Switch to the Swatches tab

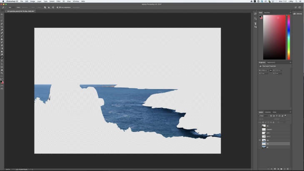pyautogui.click(x=267, y=12)
